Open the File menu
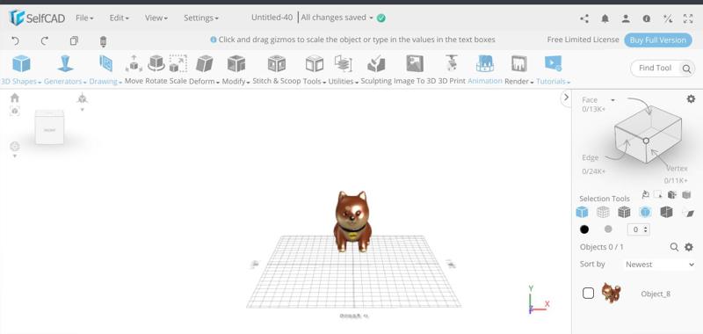Screen dimensions: 703x334 (84, 18)
